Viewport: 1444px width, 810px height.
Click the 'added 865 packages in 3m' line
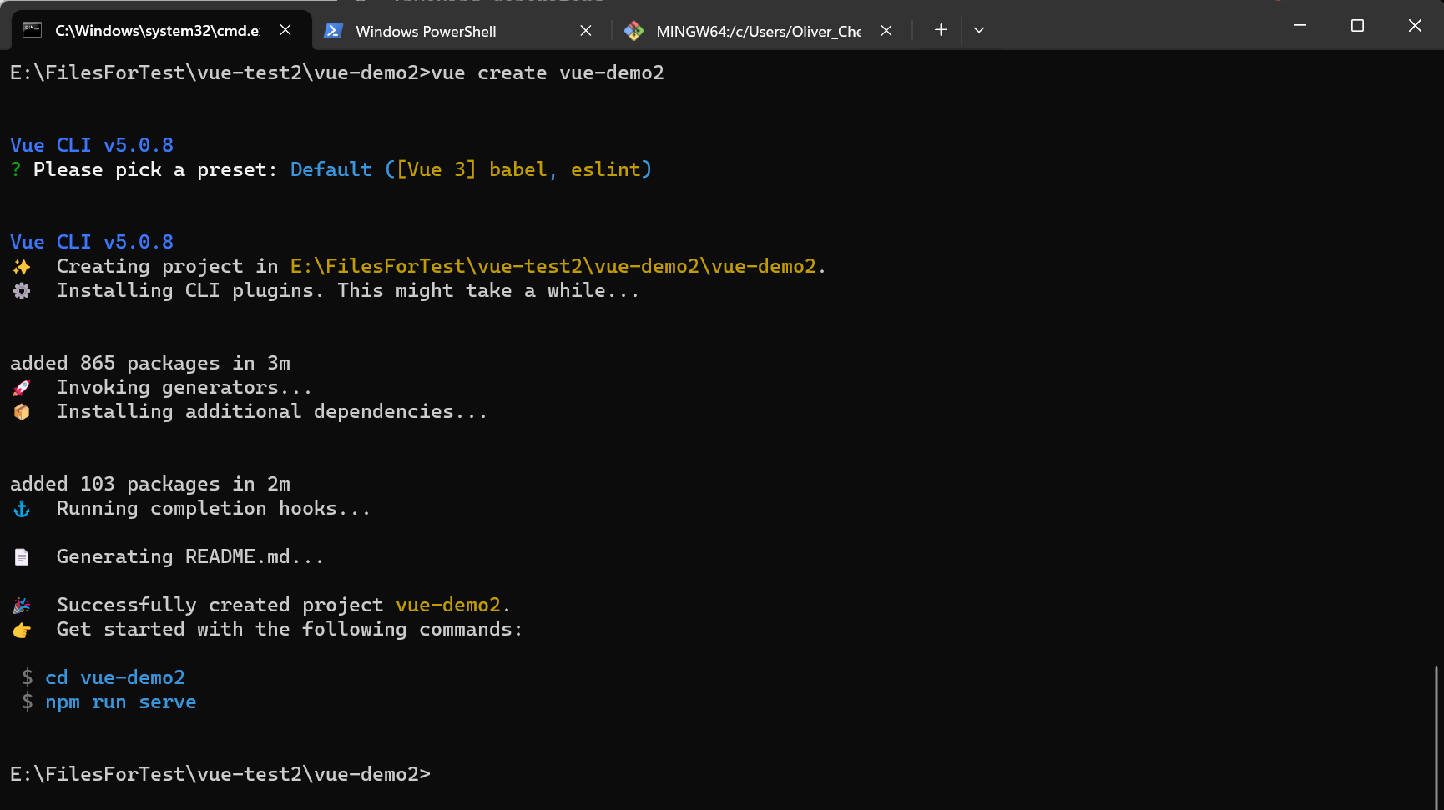pos(150,363)
